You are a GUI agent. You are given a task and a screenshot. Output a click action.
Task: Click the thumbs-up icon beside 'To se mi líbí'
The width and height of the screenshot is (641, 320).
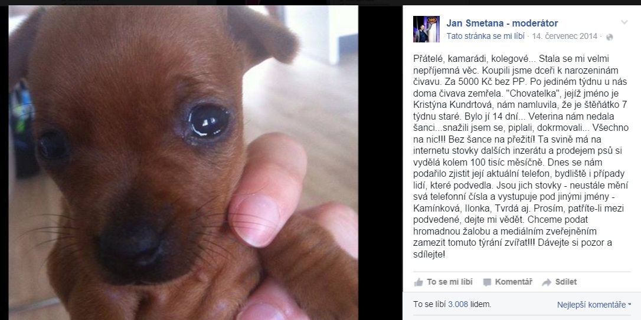(x=418, y=282)
